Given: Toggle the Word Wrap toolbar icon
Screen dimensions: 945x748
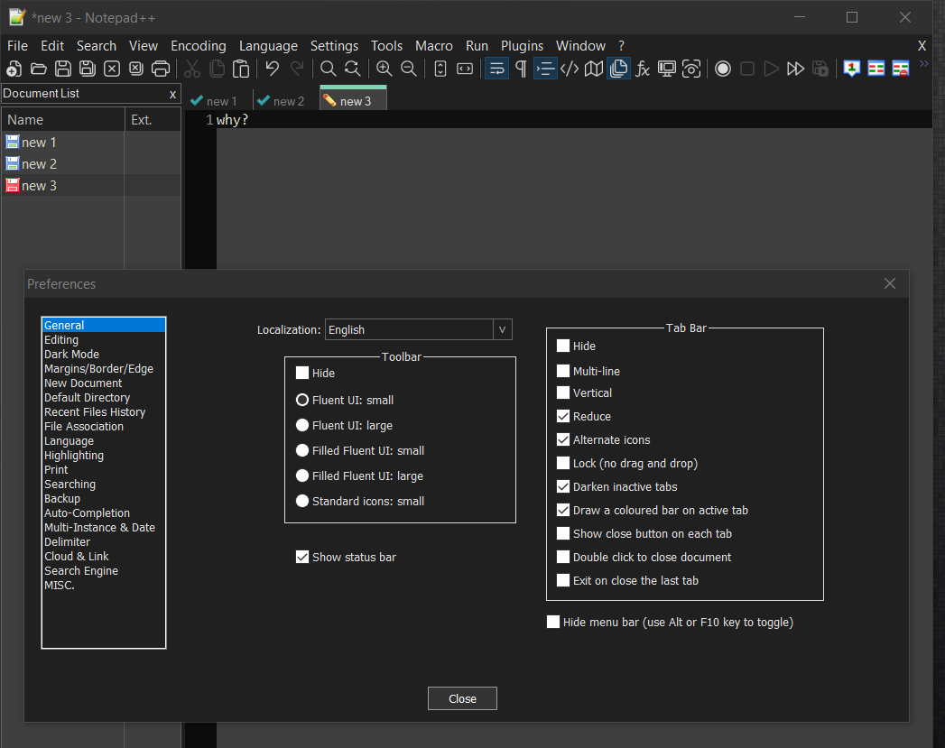Looking at the screenshot, I should tap(496, 69).
